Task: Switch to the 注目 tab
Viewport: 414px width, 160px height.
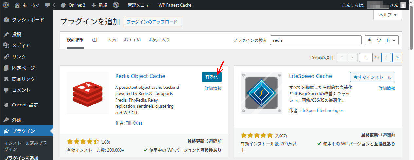Action: point(96,40)
